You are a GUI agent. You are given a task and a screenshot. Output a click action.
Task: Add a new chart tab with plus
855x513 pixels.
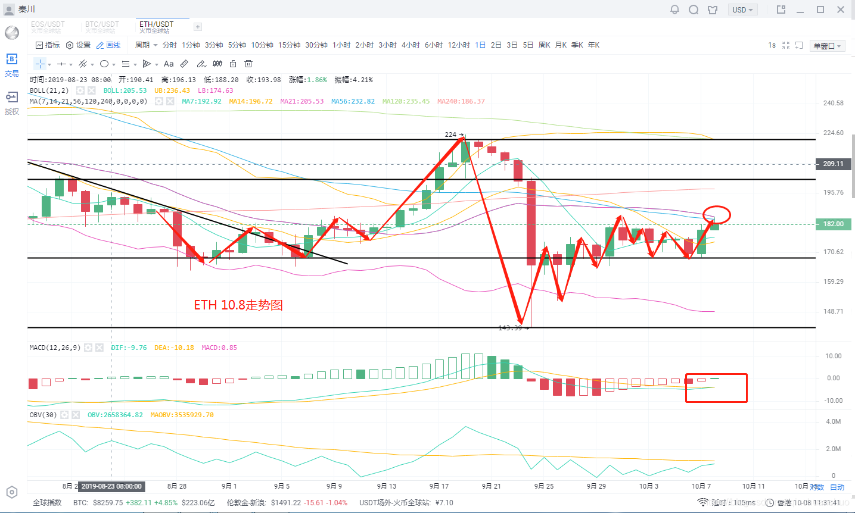point(198,27)
